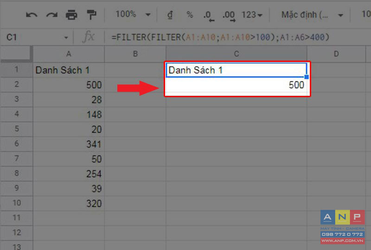The image size is (371, 250).
Task: Click cell with value 20
Action: pyautogui.click(x=69, y=129)
